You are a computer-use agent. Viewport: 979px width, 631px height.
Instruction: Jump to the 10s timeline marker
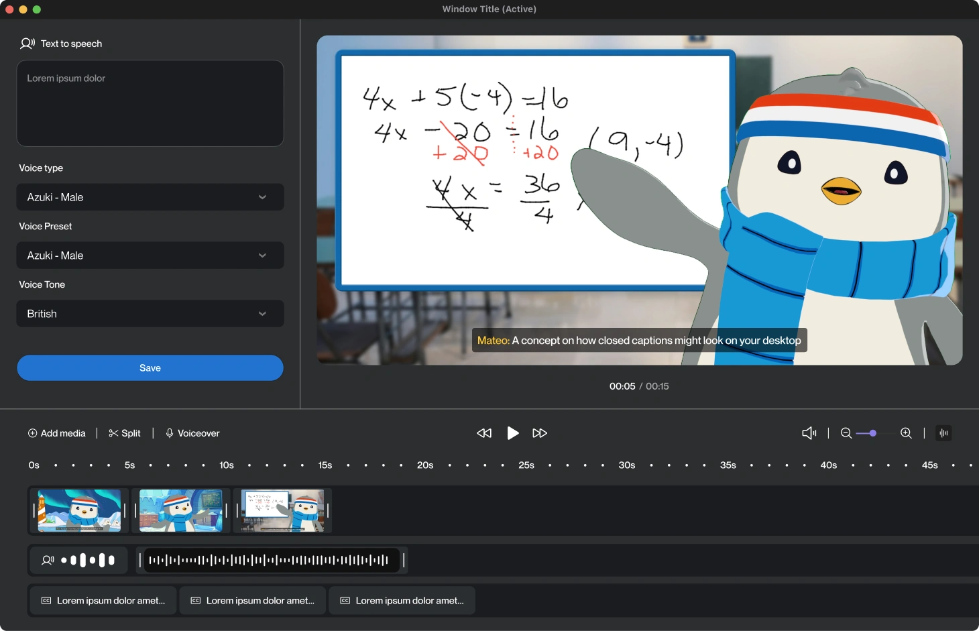[x=227, y=465]
